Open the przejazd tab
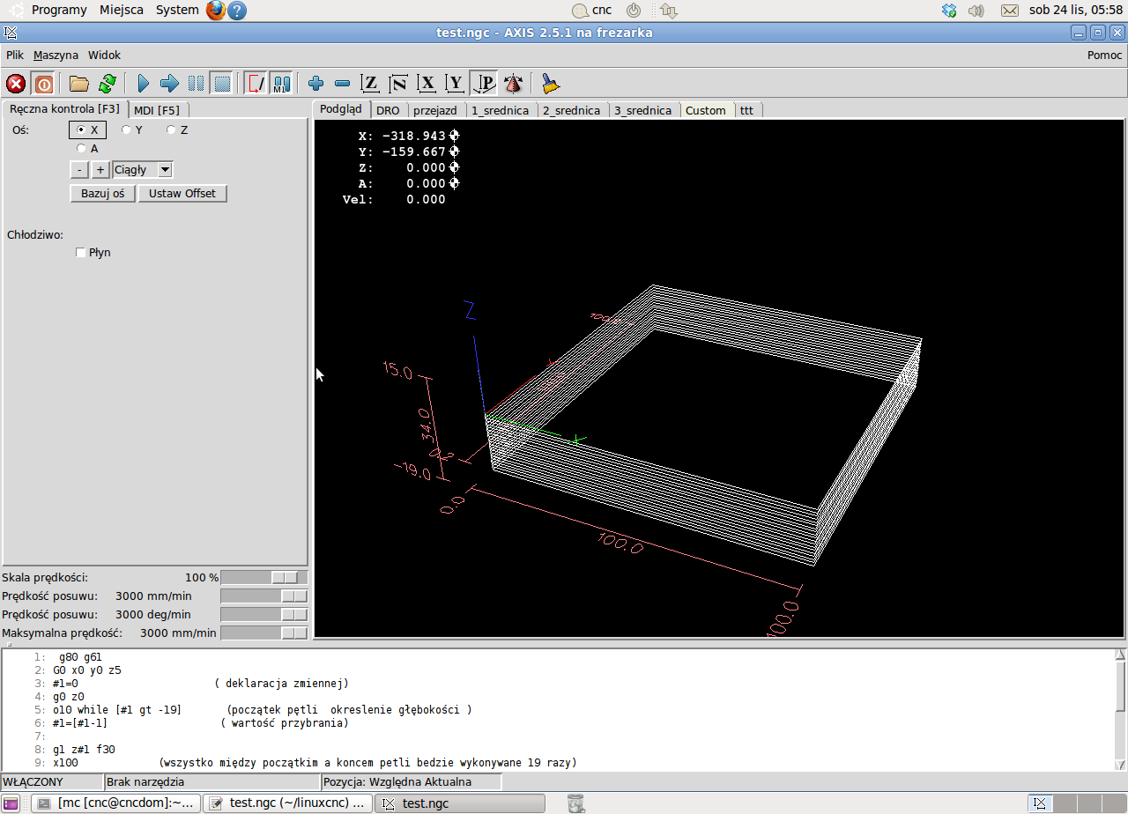This screenshot has width=1128, height=814. coord(435,110)
